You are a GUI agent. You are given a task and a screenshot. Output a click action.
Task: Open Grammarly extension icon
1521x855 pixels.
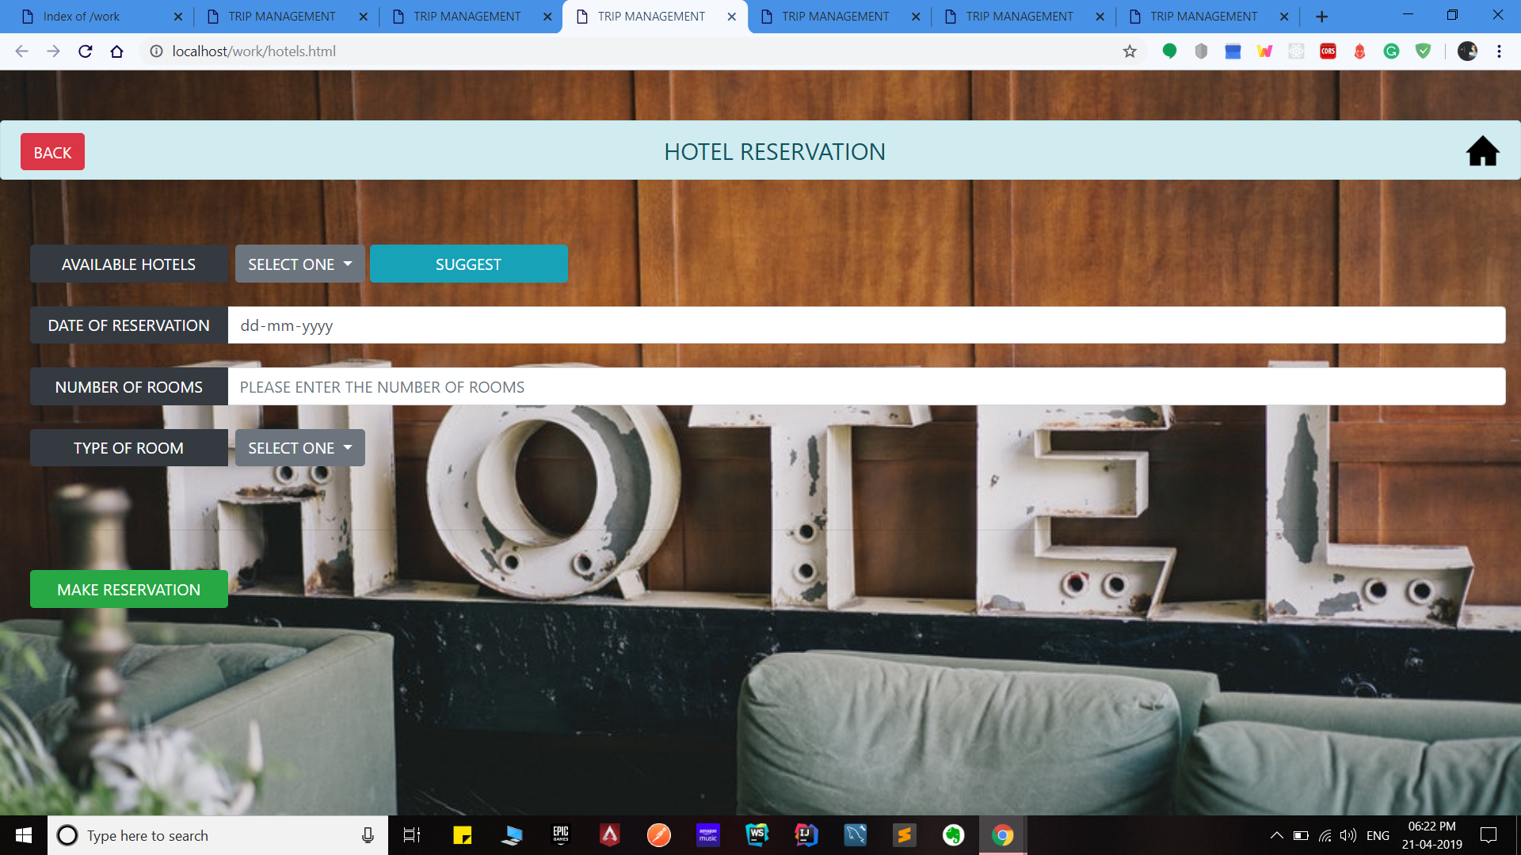[1391, 51]
